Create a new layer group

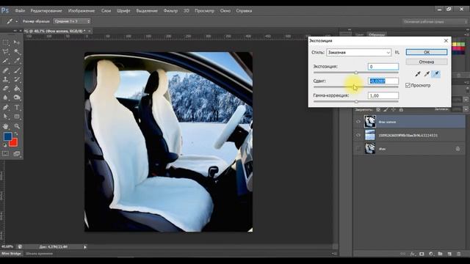[440, 254]
